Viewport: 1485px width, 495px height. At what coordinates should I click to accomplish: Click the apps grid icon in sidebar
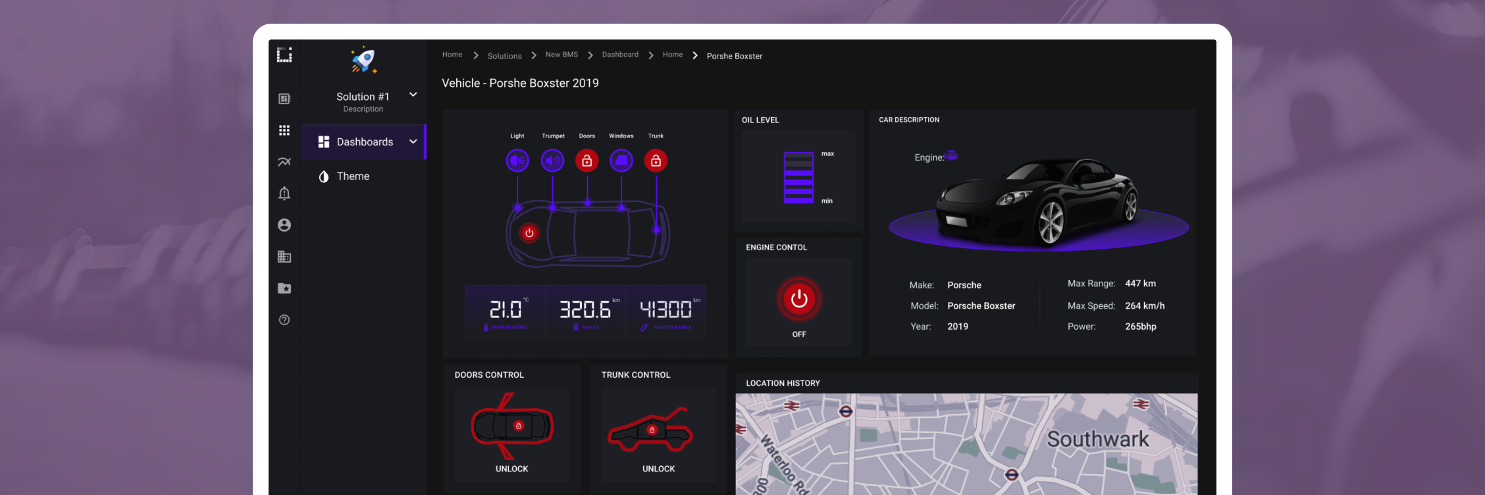pyautogui.click(x=284, y=130)
